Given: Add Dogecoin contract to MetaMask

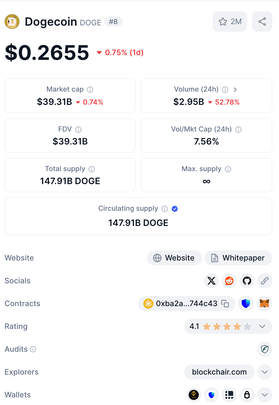Looking at the screenshot, I should click(264, 304).
